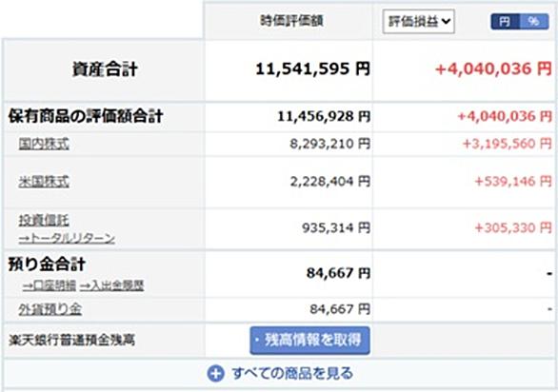Open the 外貨預り金 link
558x392 pixels.
click(50, 309)
